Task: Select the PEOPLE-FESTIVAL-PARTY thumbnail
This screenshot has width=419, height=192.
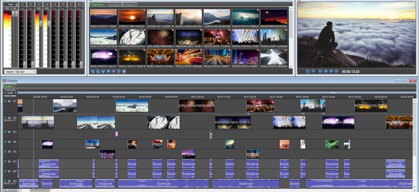Action: pos(245,37)
